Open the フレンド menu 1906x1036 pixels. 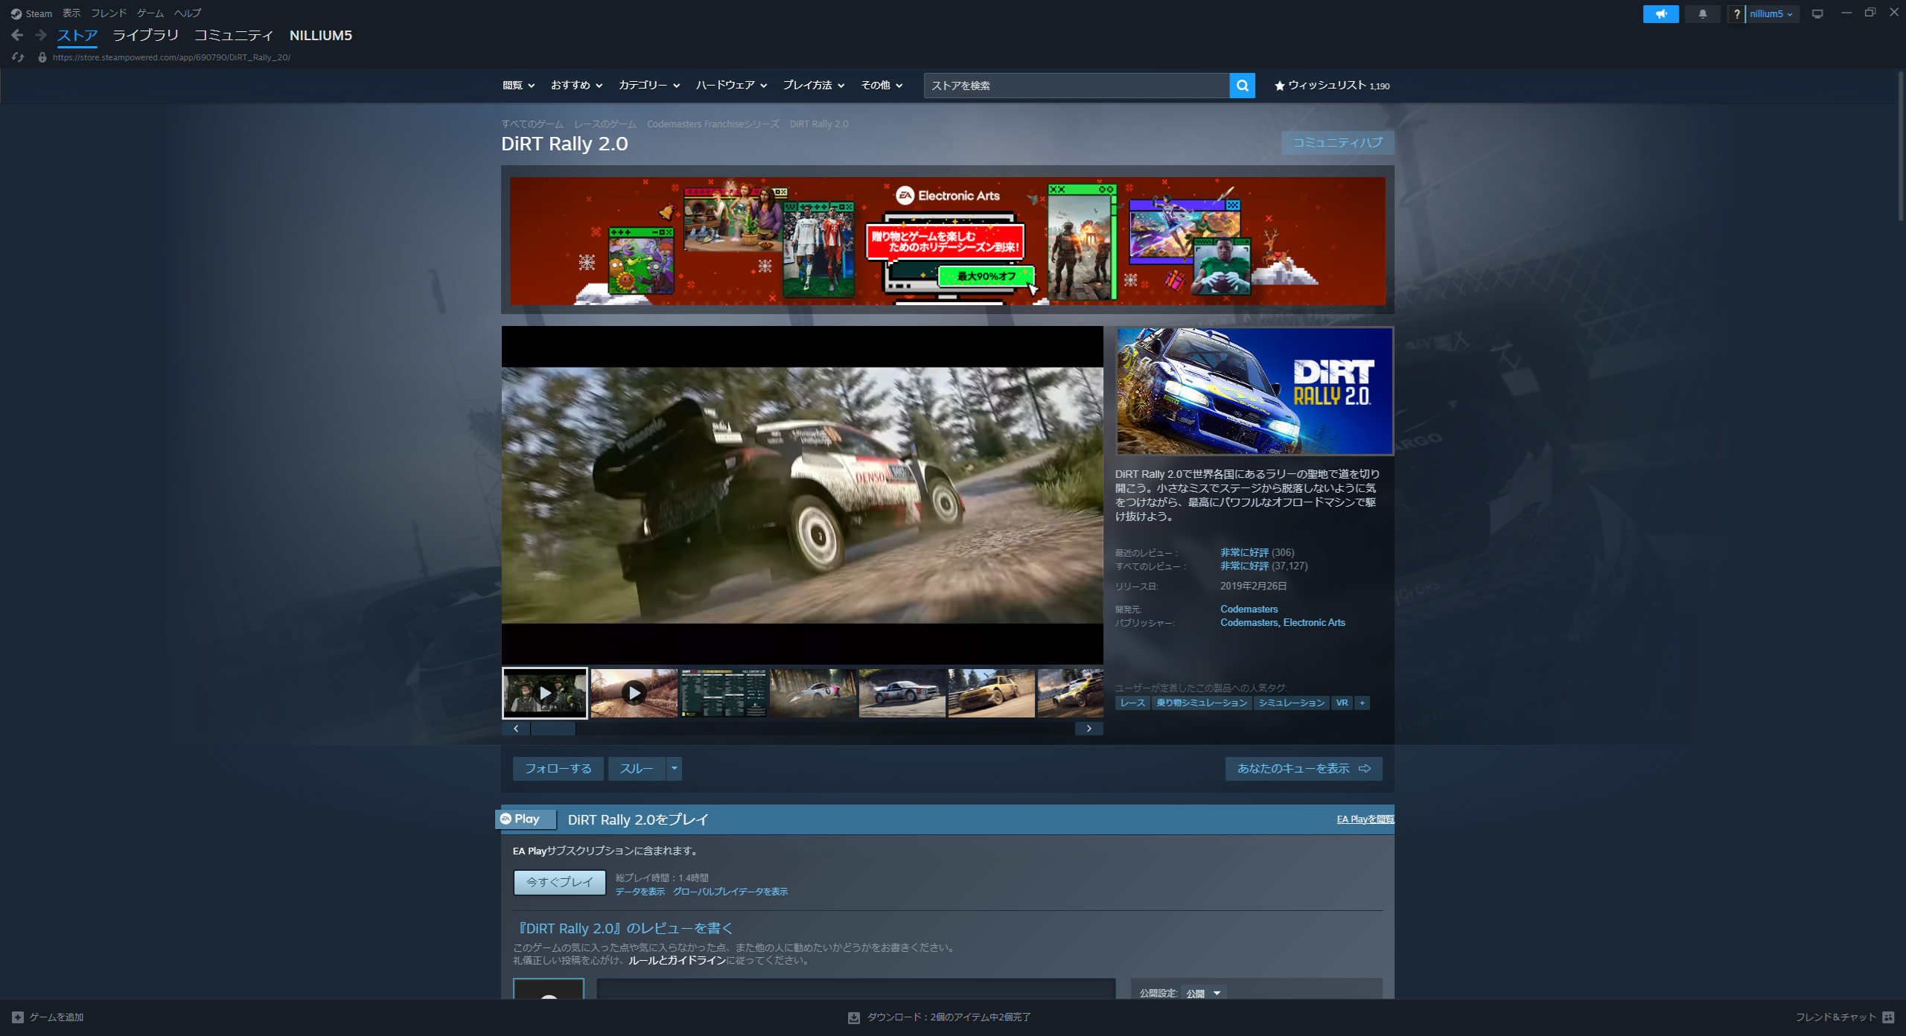pyautogui.click(x=108, y=13)
